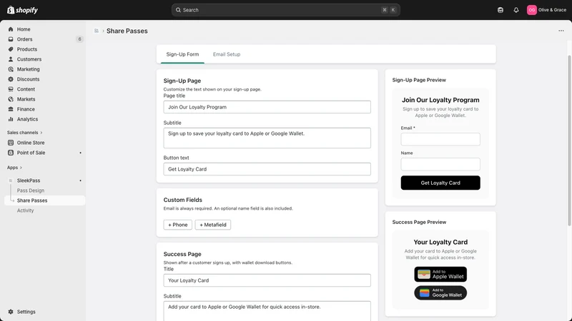The image size is (572, 321).
Task: Click the 'Success Page Preview' label
Action: pyautogui.click(x=419, y=222)
